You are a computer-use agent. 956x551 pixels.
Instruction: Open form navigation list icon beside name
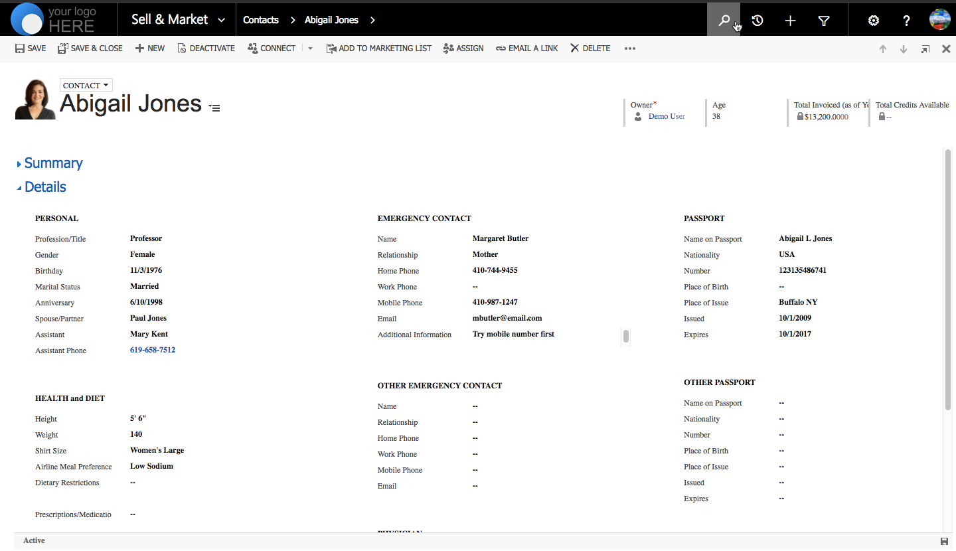pyautogui.click(x=214, y=107)
